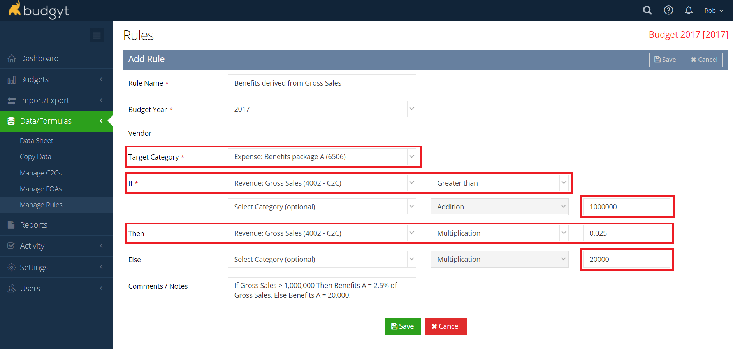Collapse the Data/Formulas menu chevron
The width and height of the screenshot is (733, 349).
(101, 121)
